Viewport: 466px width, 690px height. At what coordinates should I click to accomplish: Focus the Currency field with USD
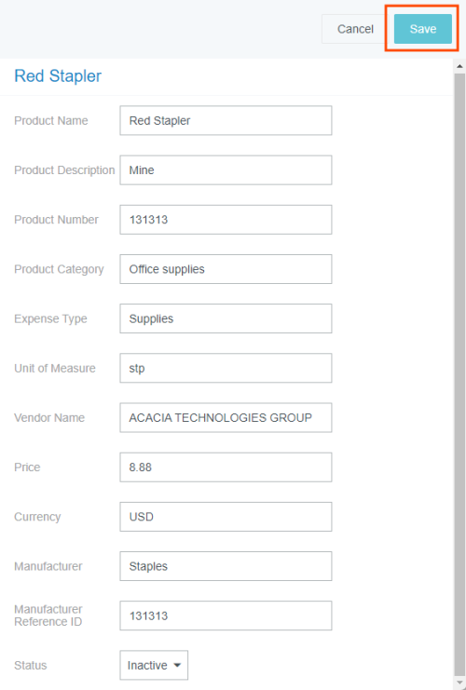point(226,517)
